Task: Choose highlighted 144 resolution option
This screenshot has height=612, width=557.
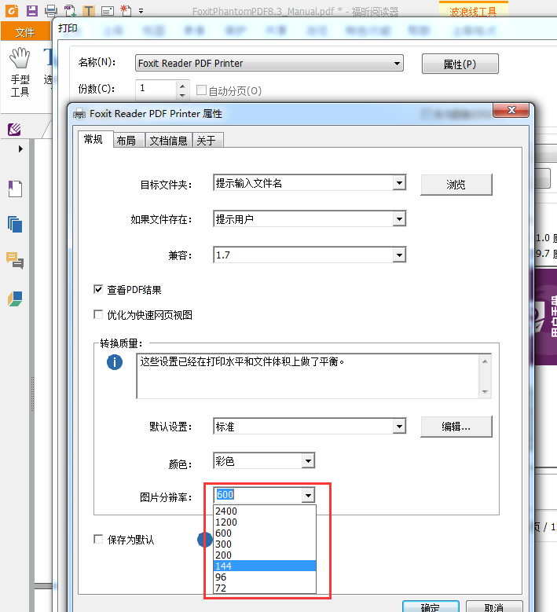Action: tap(265, 566)
